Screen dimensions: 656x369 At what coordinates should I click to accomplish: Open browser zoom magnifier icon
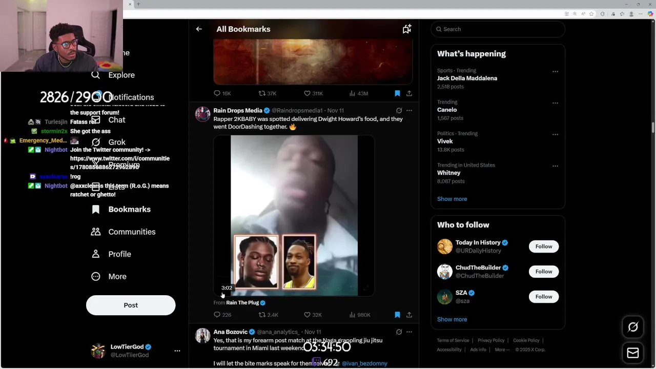point(575,14)
